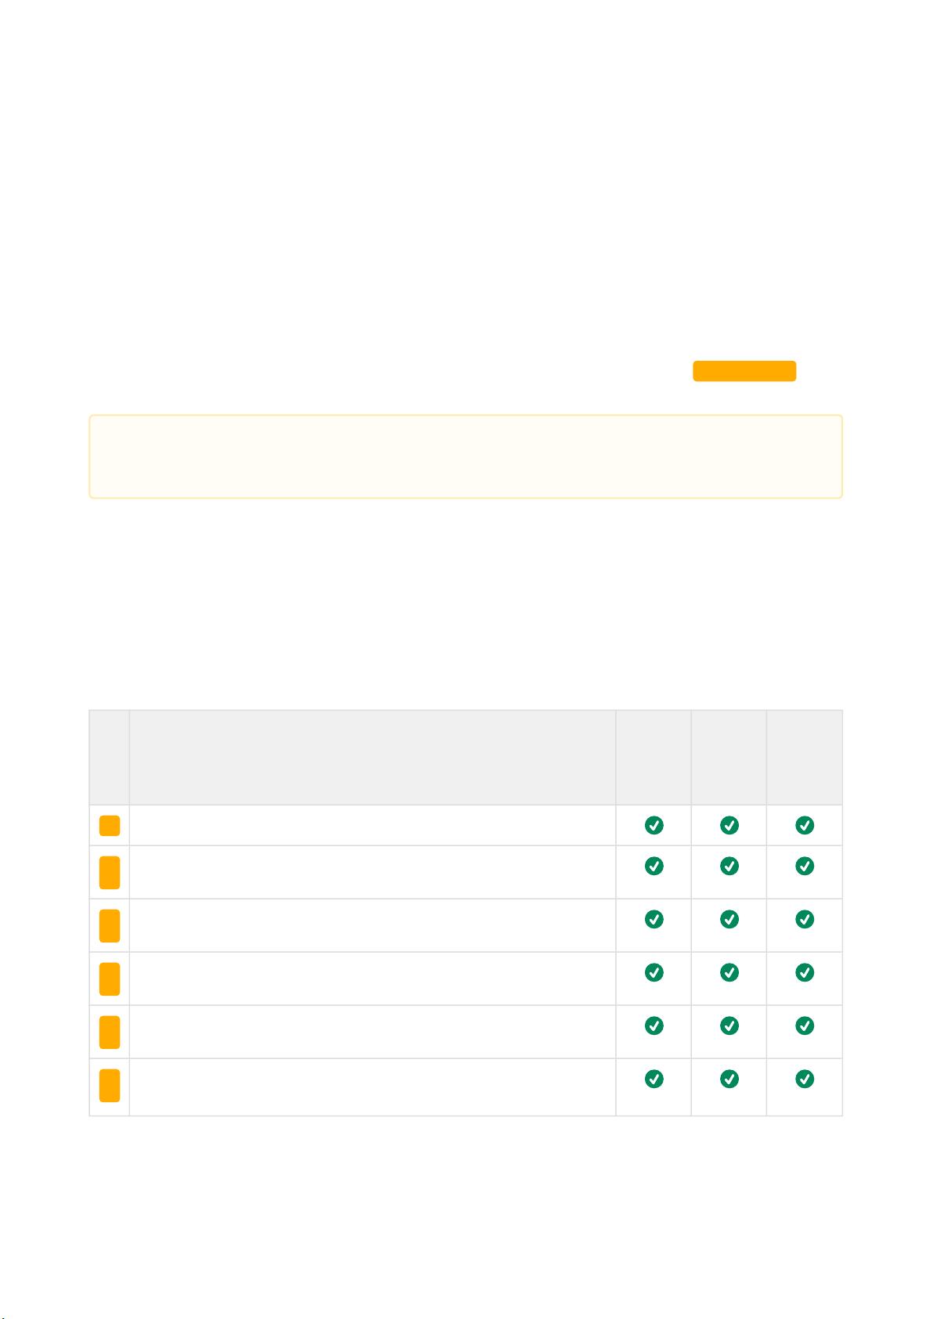Click third row's green checkmark in middle column
This screenshot has height=1319, width=933.
[x=729, y=919]
